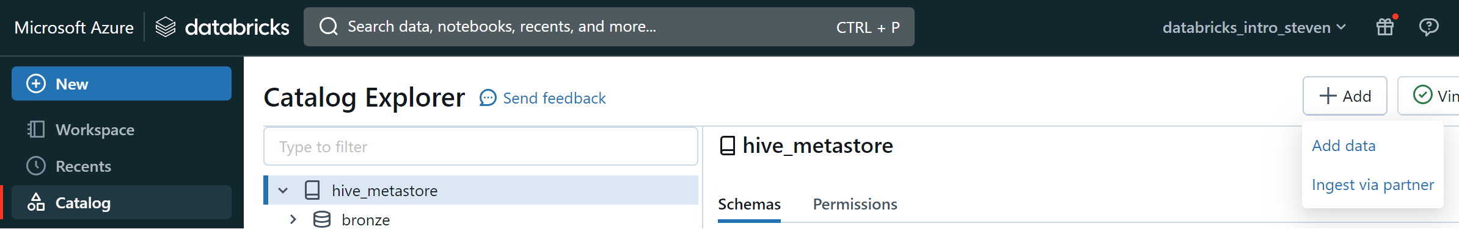Viewport: 1459px width, 229px height.
Task: Open the help chat bubble icon
Action: (x=1428, y=27)
